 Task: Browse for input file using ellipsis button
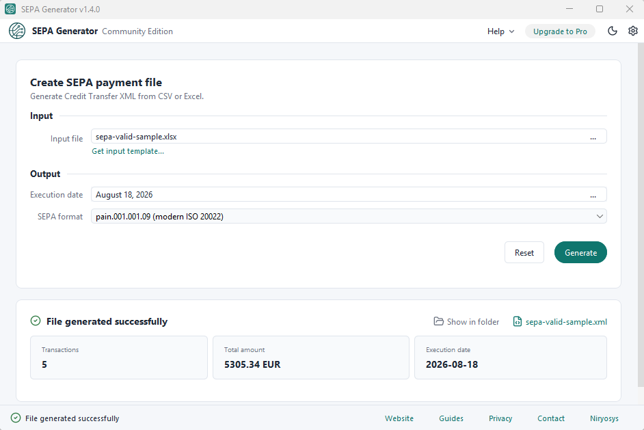[x=593, y=137]
